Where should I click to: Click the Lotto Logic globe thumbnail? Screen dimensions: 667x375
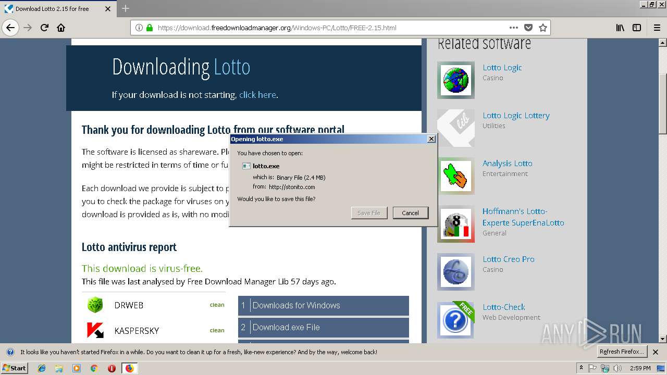click(456, 80)
